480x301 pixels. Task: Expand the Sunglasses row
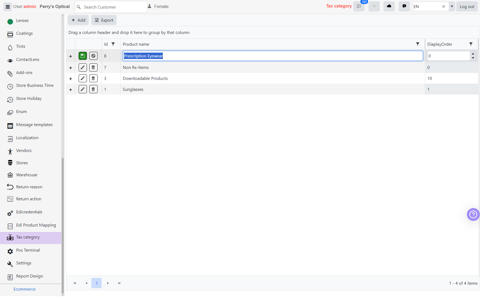[71, 90]
